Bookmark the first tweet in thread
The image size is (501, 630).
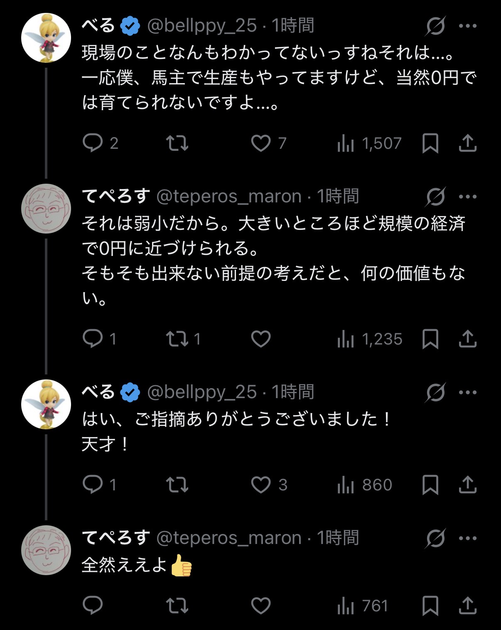pyautogui.click(x=430, y=144)
